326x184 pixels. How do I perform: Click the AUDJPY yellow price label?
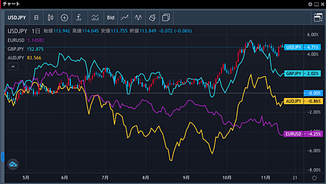303,101
